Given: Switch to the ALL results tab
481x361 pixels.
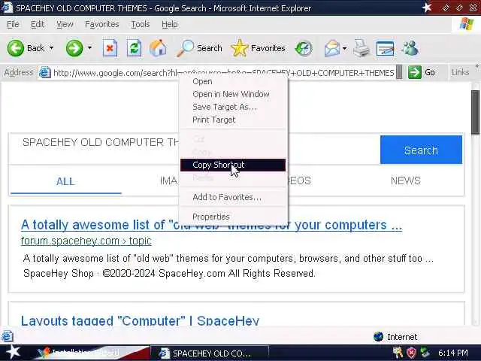Looking at the screenshot, I should 65,181.
